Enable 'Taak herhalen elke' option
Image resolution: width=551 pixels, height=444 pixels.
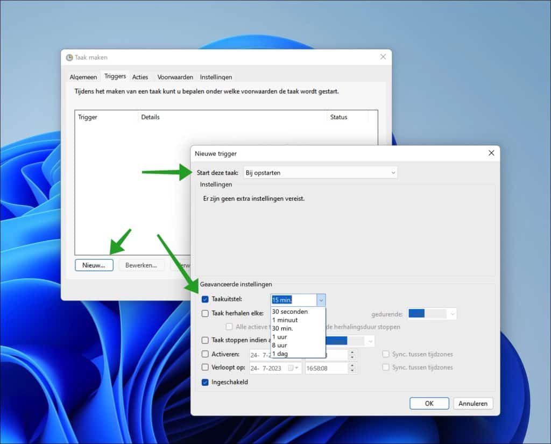click(205, 313)
